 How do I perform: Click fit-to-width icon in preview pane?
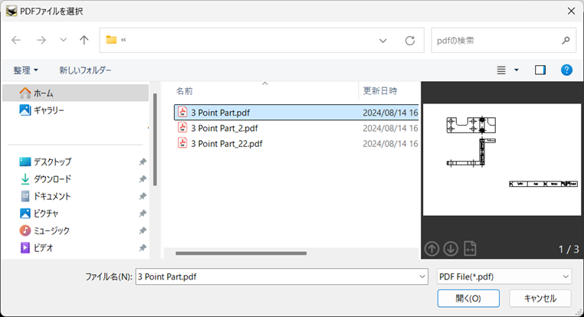[470, 248]
